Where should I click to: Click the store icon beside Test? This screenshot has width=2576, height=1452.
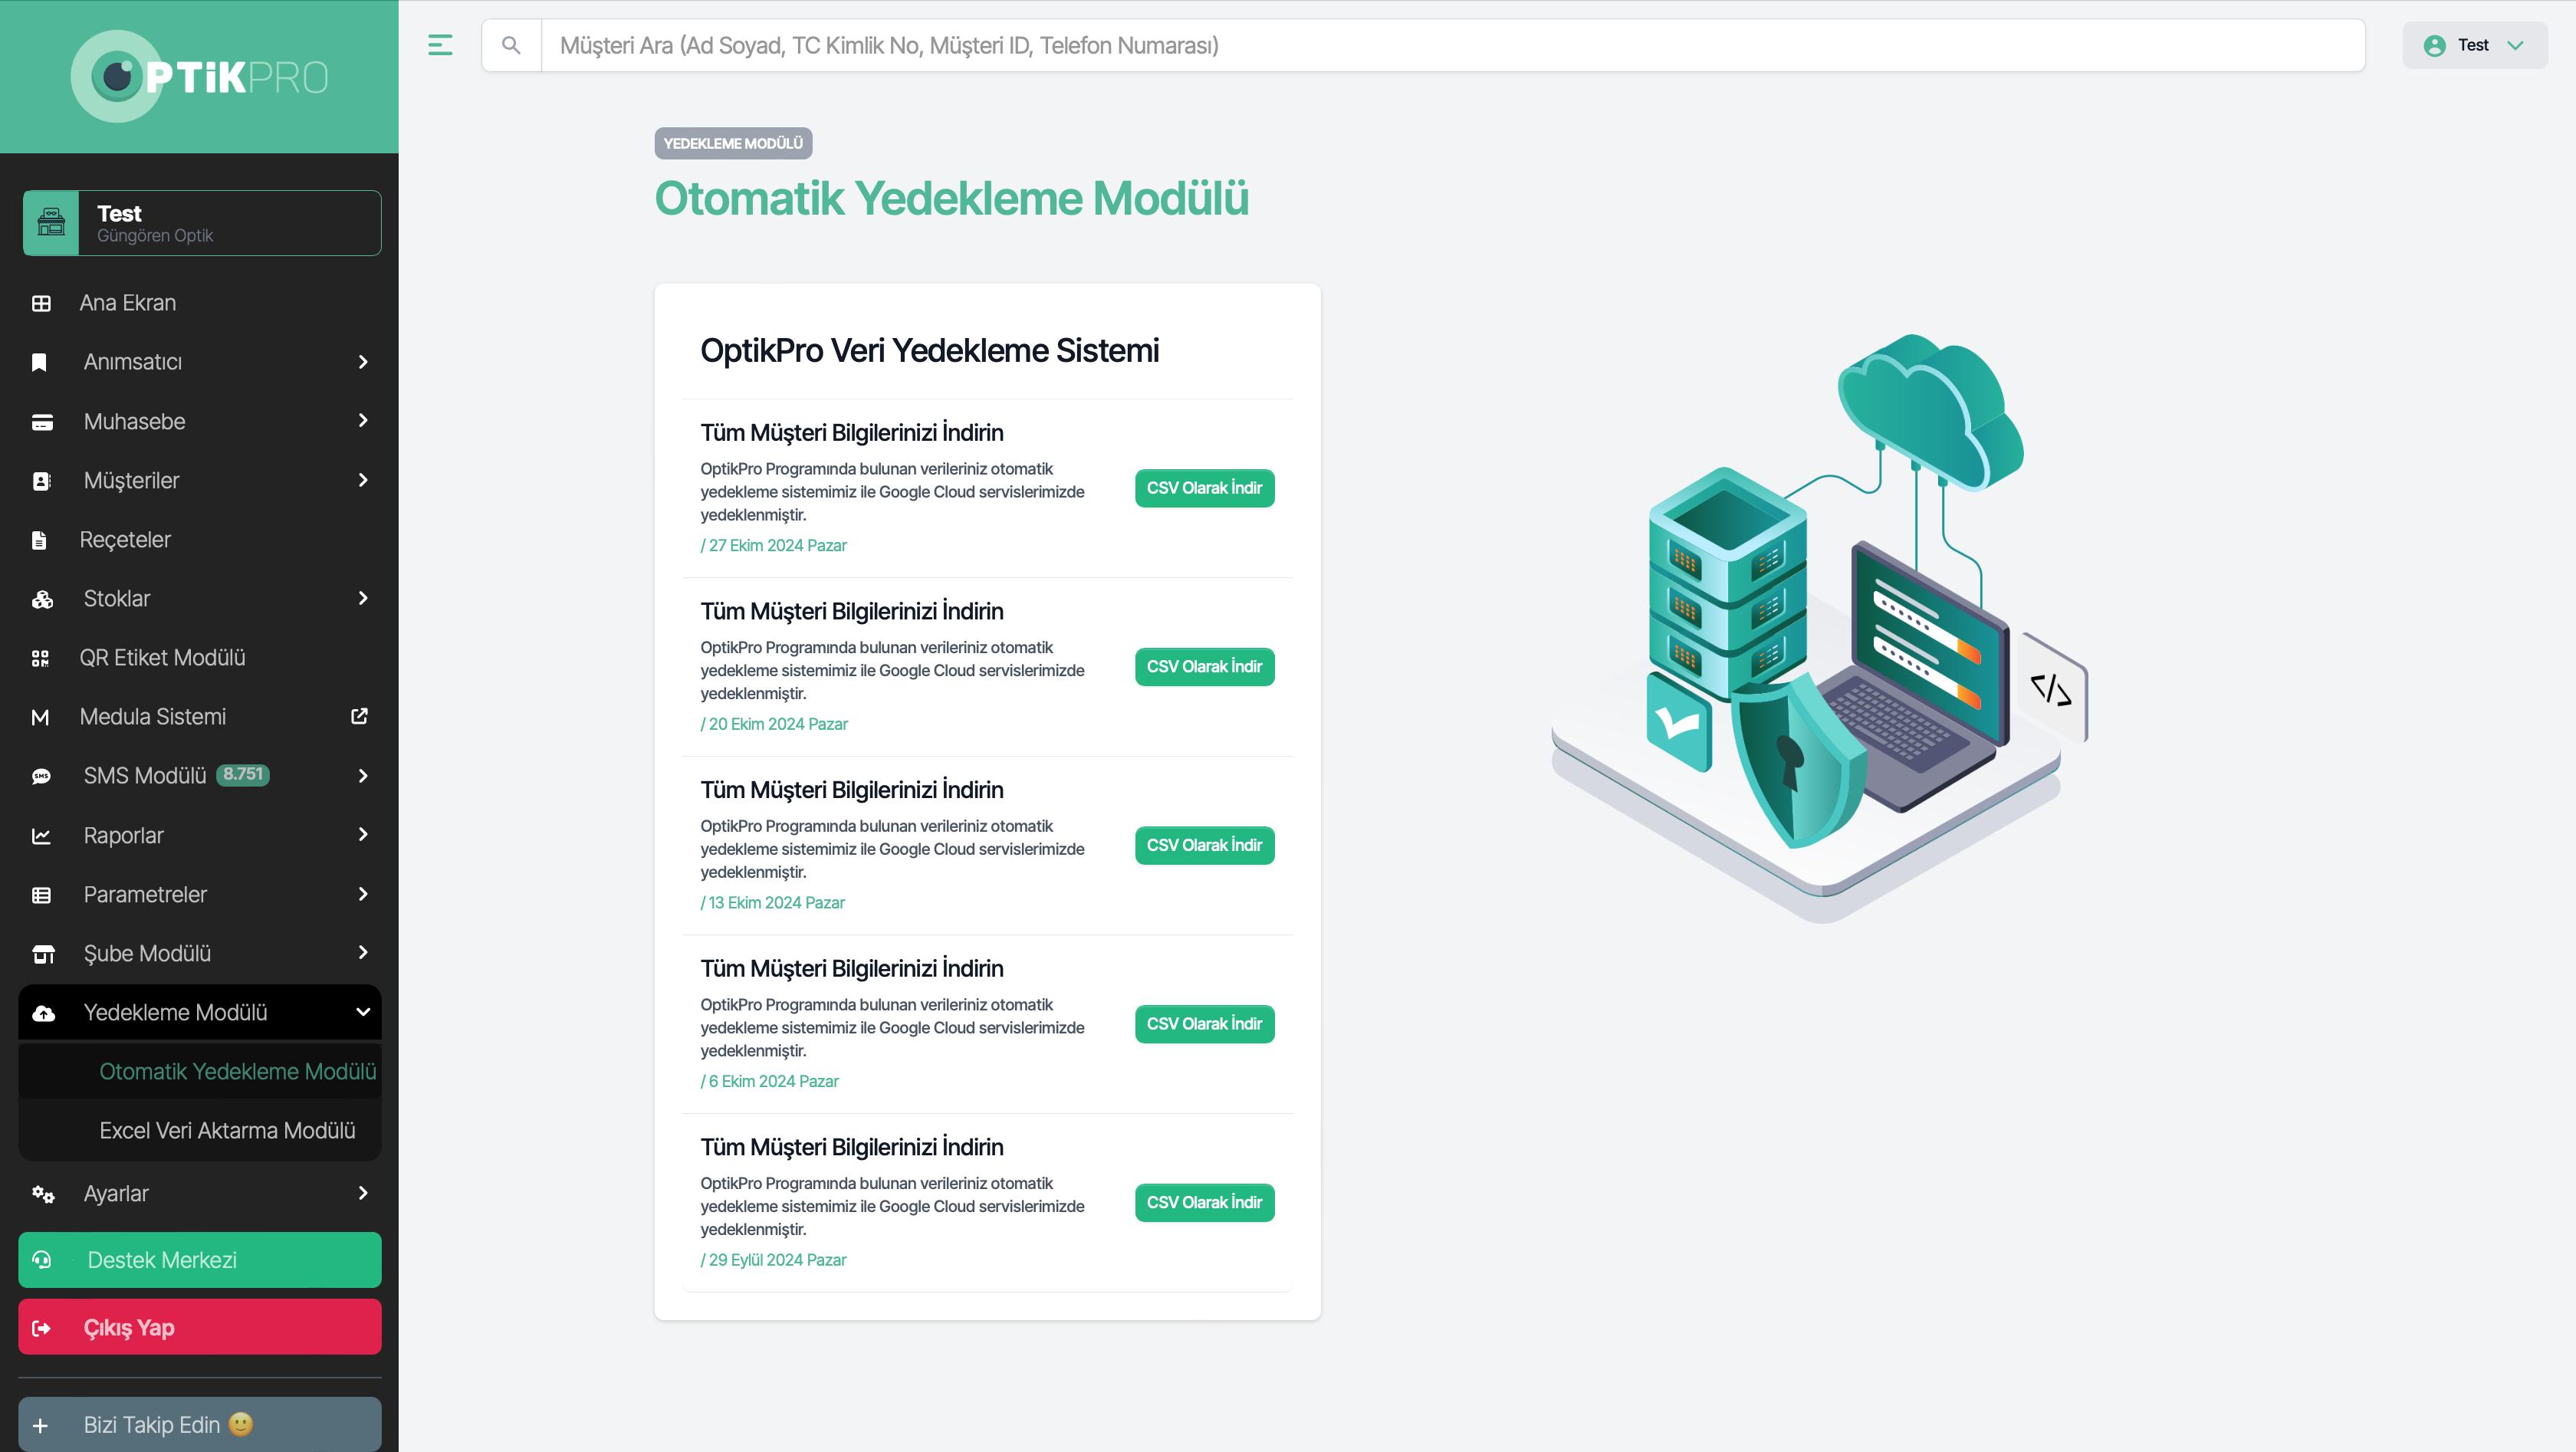pyautogui.click(x=51, y=222)
